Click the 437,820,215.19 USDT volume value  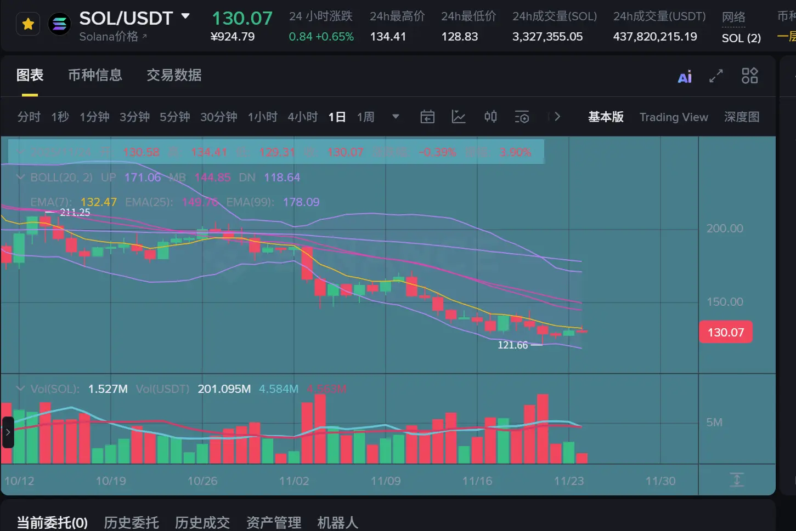point(655,37)
